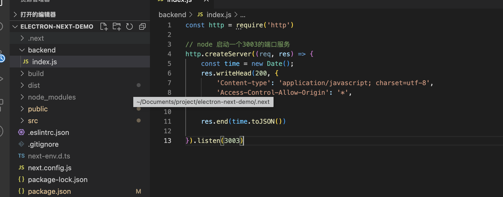Click backend in the breadcrumb path
The height and width of the screenshot is (197, 503).
coord(172,15)
